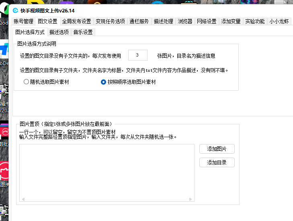Switch to the 音乐设置 sub-tab
The image size is (293, 221).
pyautogui.click(x=83, y=32)
